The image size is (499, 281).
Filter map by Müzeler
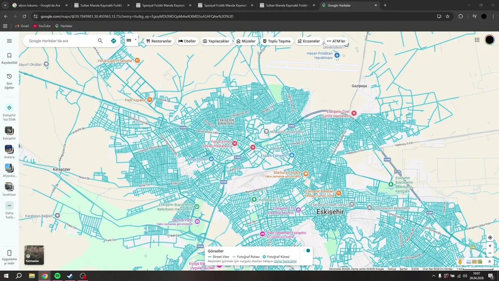(246, 41)
